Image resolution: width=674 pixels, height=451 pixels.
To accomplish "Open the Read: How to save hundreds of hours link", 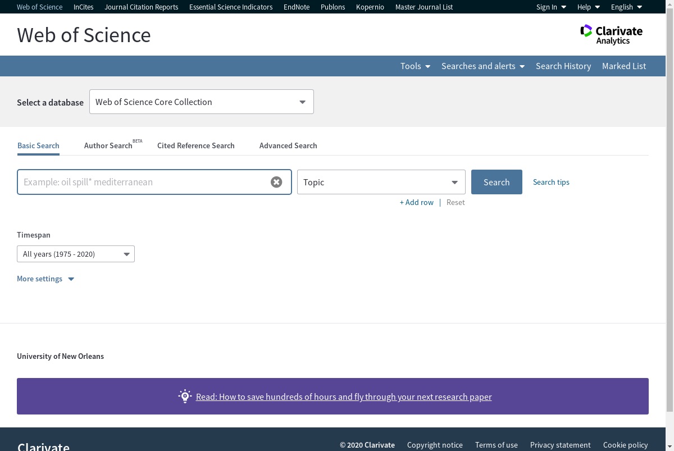I will [x=344, y=397].
